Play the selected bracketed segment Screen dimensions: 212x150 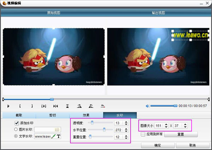[44, 106]
